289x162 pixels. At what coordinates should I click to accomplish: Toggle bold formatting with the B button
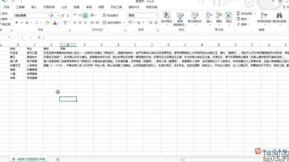(x=16, y=23)
